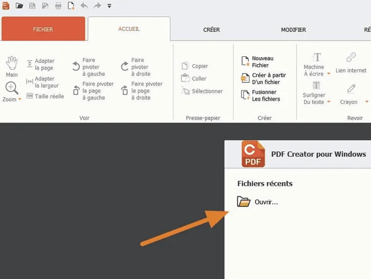The image size is (371, 279).
Task: Click the Save As icon in quick access toolbar
Action: [x=45, y=6]
